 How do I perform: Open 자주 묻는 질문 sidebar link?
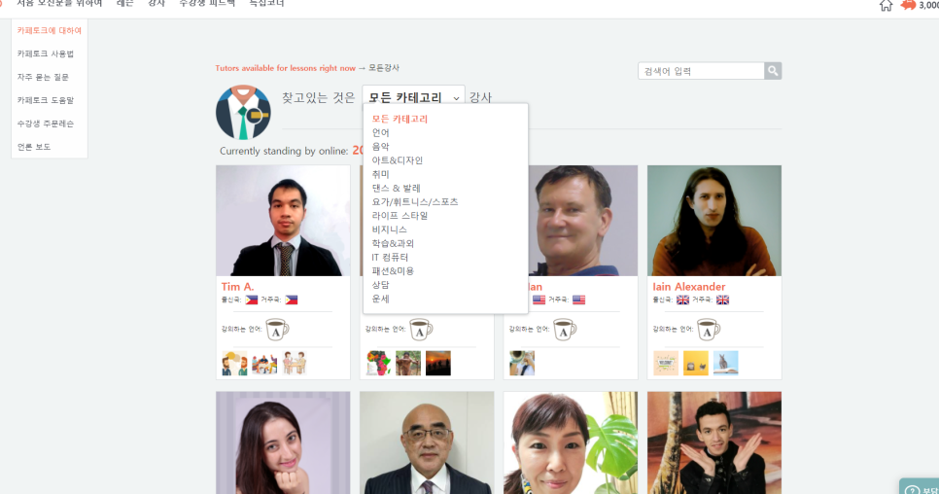pos(43,77)
